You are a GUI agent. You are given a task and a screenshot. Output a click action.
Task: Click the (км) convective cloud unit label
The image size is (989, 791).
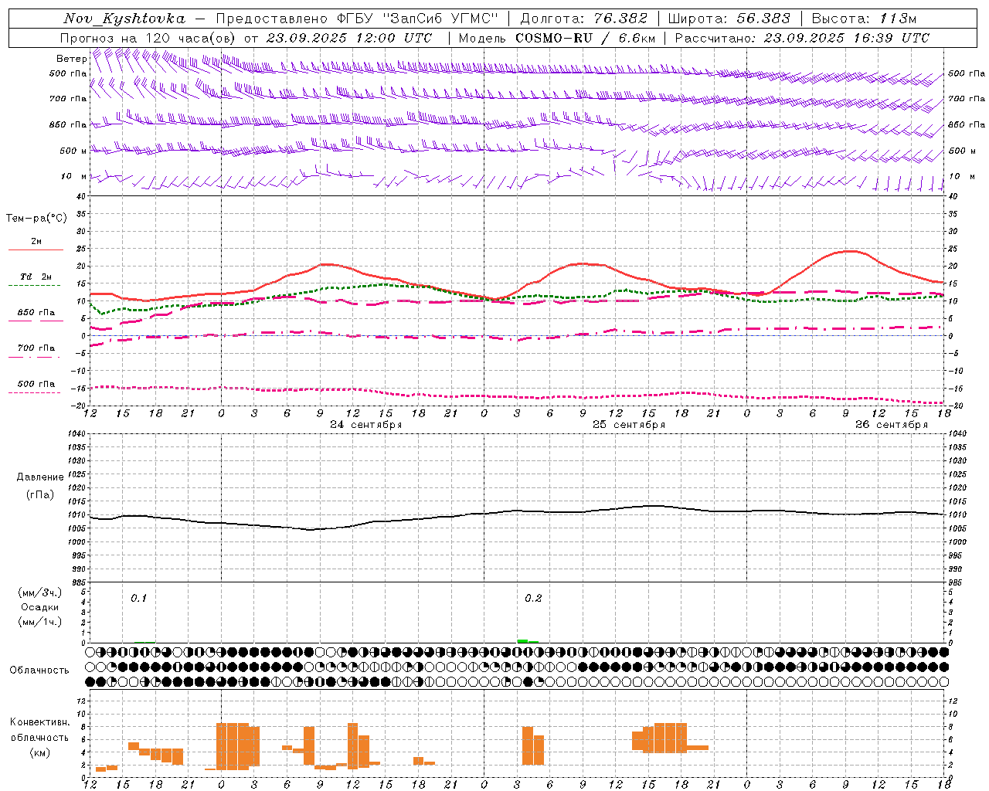(39, 752)
